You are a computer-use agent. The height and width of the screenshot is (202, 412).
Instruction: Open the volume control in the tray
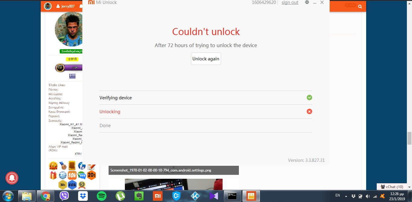tap(368, 196)
